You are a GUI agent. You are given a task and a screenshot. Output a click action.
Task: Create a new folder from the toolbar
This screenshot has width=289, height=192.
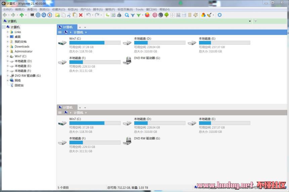pyautogui.click(x=57, y=15)
